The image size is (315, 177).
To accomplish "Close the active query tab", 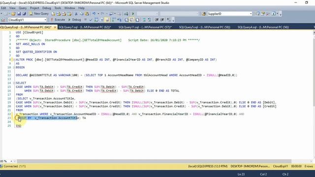I will coord(55,27).
